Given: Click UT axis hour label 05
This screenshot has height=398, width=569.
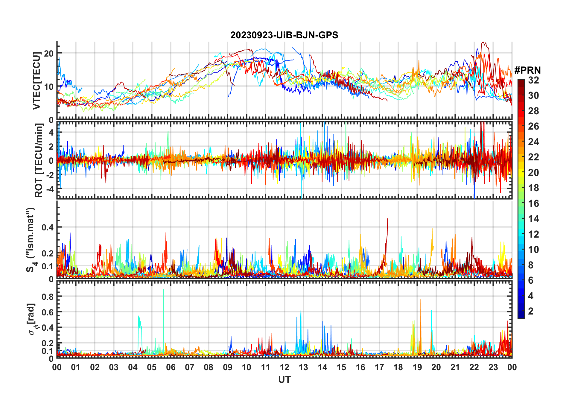Looking at the screenshot, I should click(152, 367).
